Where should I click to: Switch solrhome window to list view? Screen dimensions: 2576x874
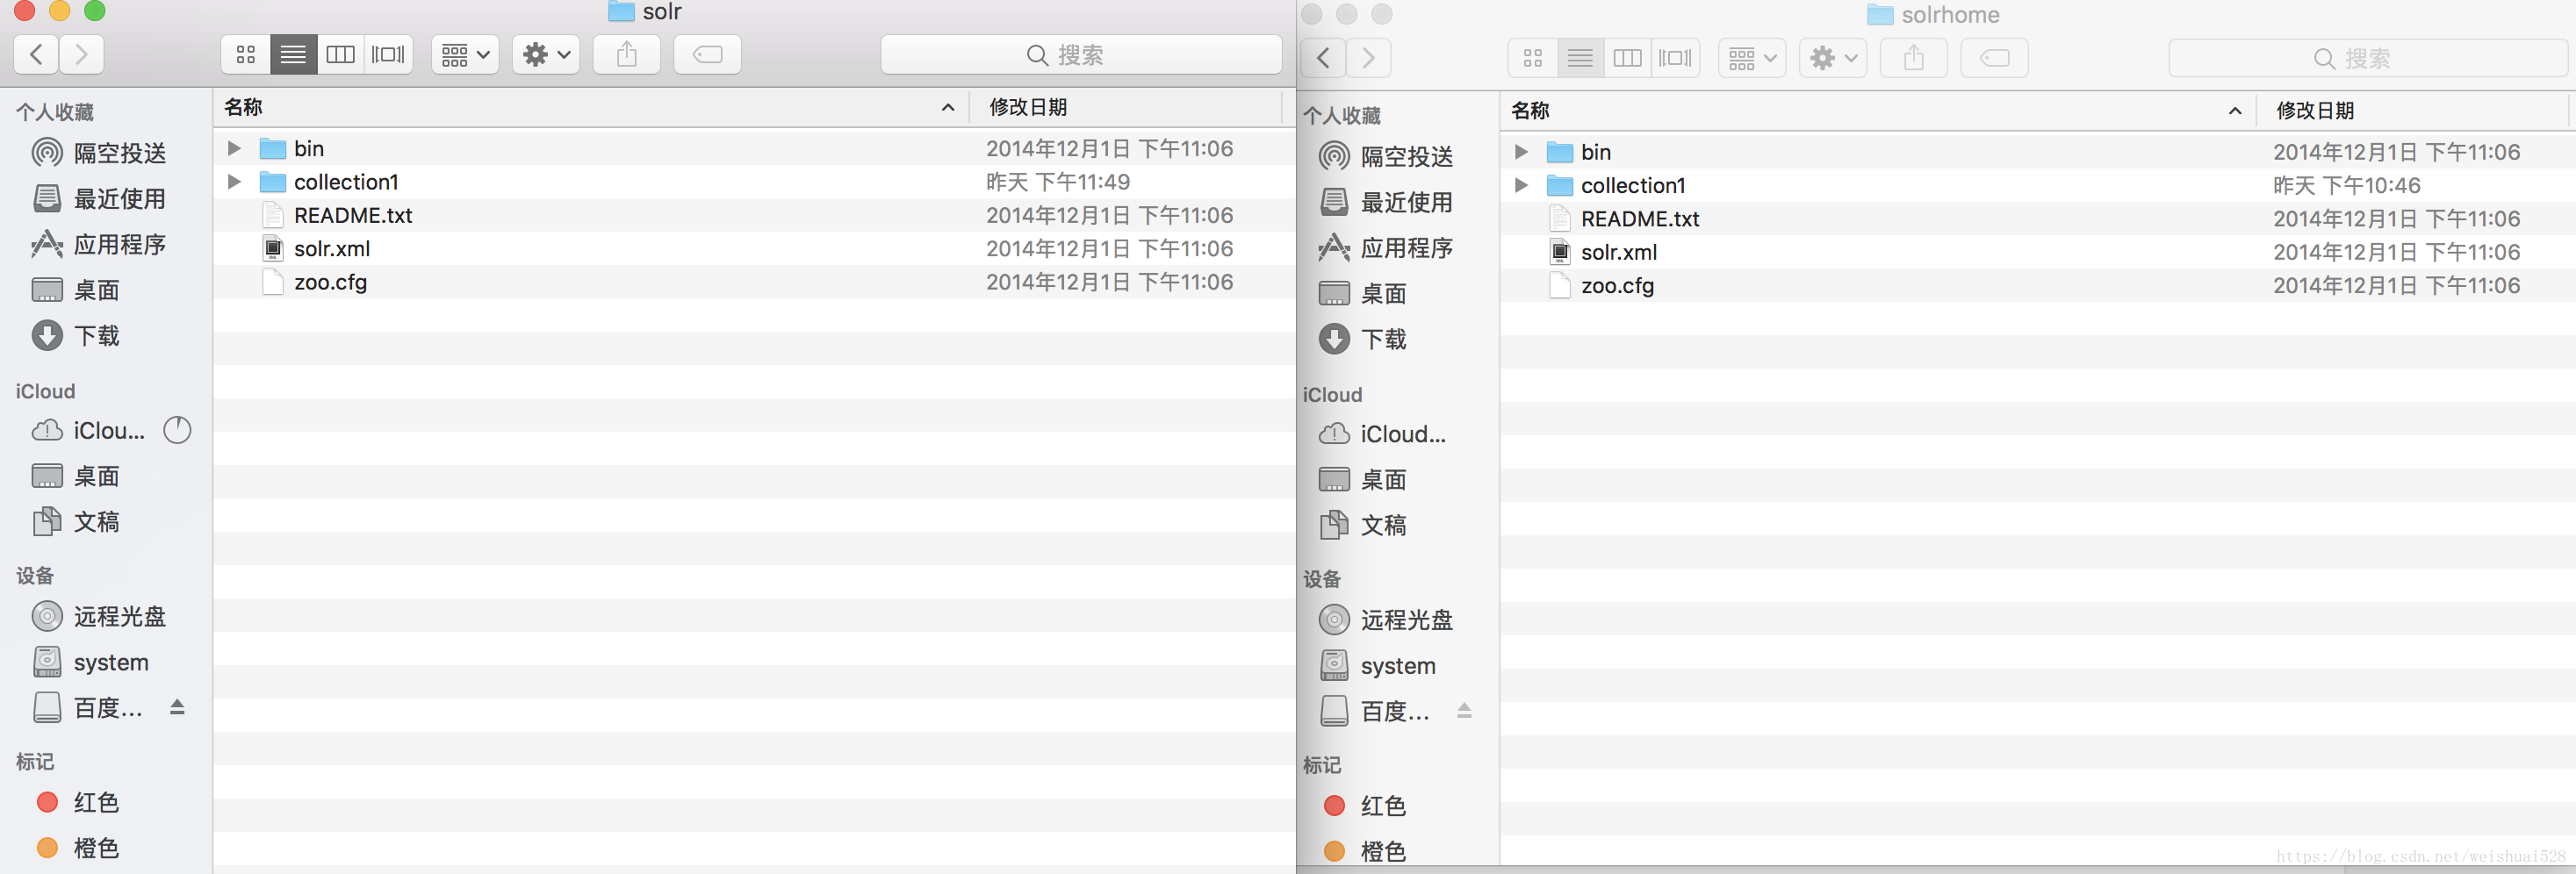click(x=1580, y=58)
